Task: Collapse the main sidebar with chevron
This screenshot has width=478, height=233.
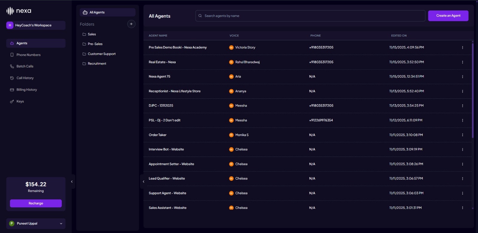Action: pos(72,181)
